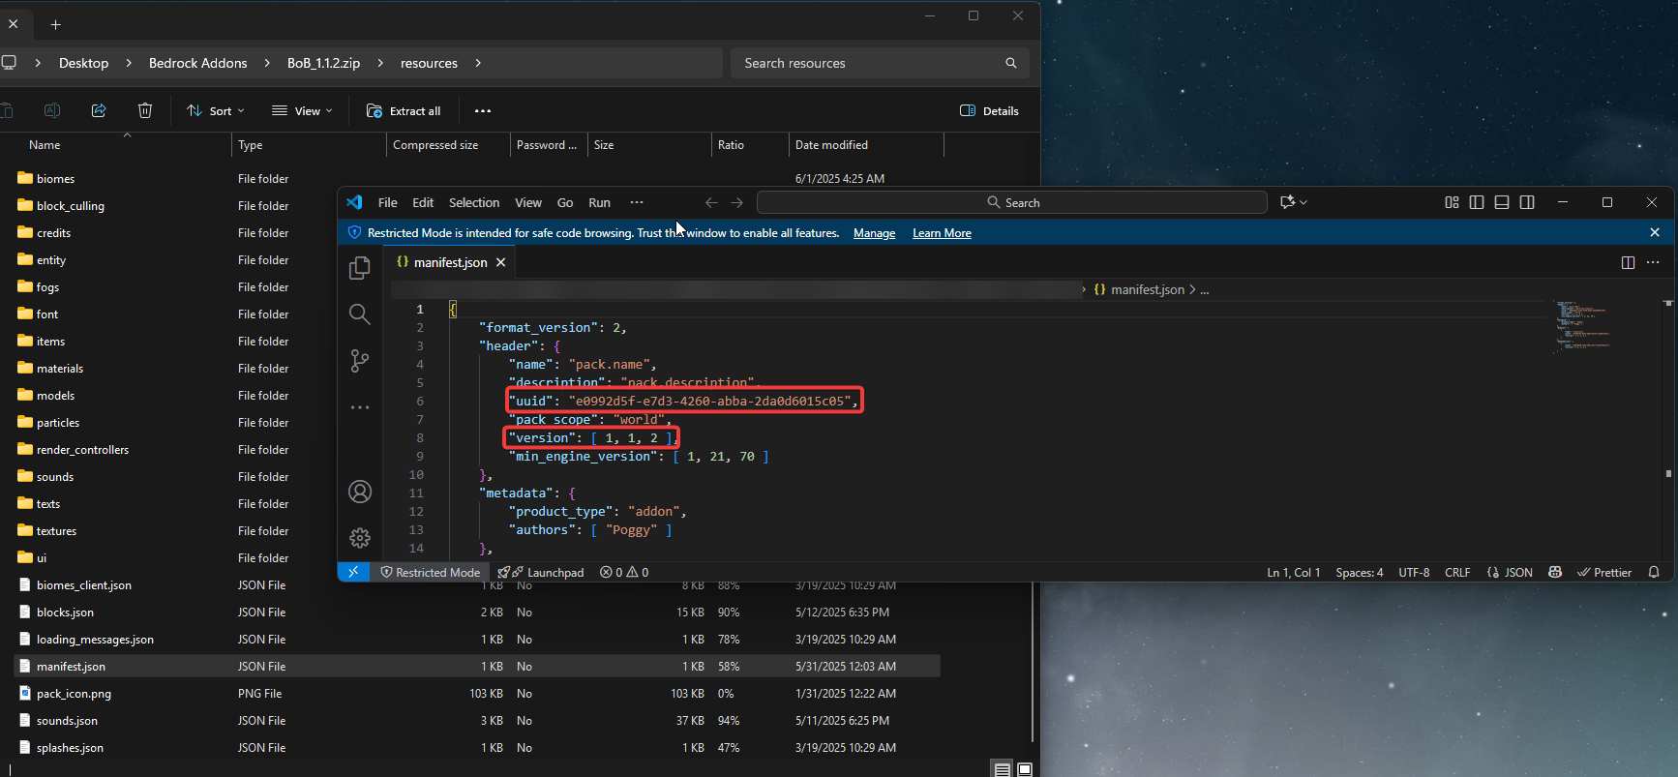Click Extract all button
1678x777 pixels.
pos(404,111)
